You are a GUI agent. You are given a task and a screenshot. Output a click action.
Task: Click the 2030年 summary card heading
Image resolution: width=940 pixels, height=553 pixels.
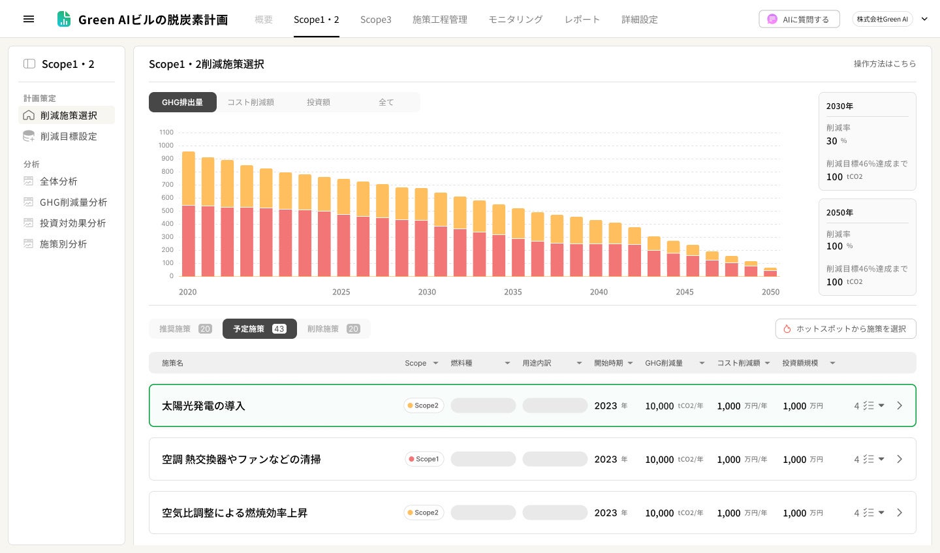(839, 106)
